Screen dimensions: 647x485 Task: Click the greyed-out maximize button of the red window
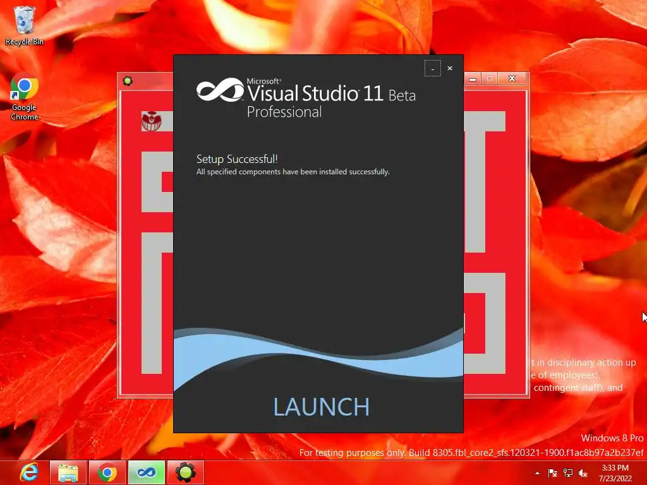coord(490,78)
